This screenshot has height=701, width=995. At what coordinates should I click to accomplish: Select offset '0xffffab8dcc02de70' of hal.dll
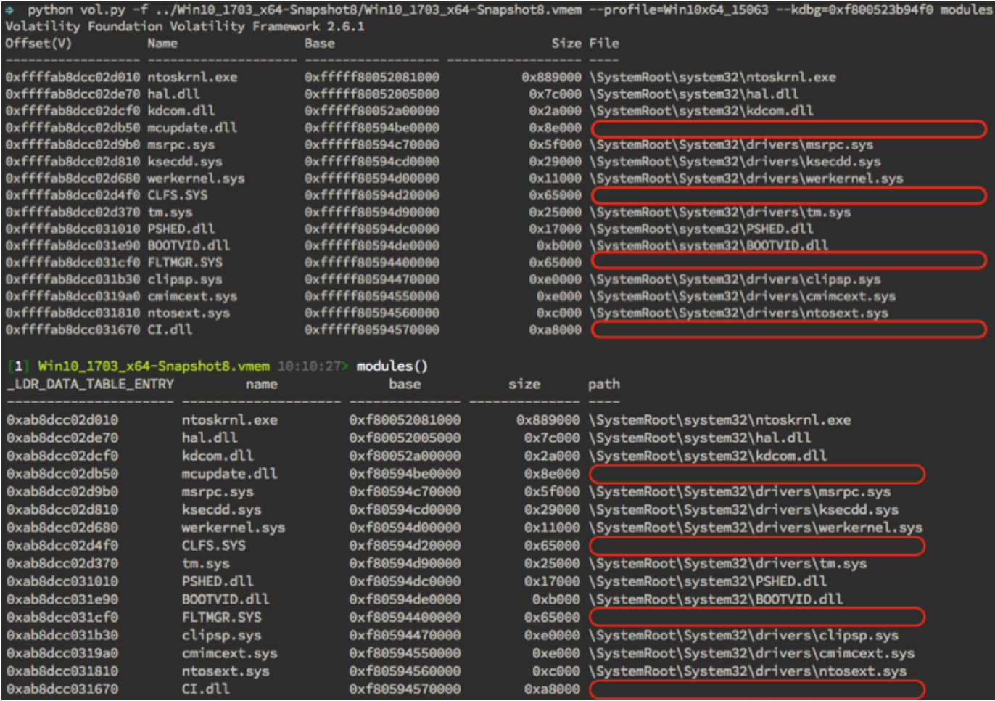tap(73, 94)
